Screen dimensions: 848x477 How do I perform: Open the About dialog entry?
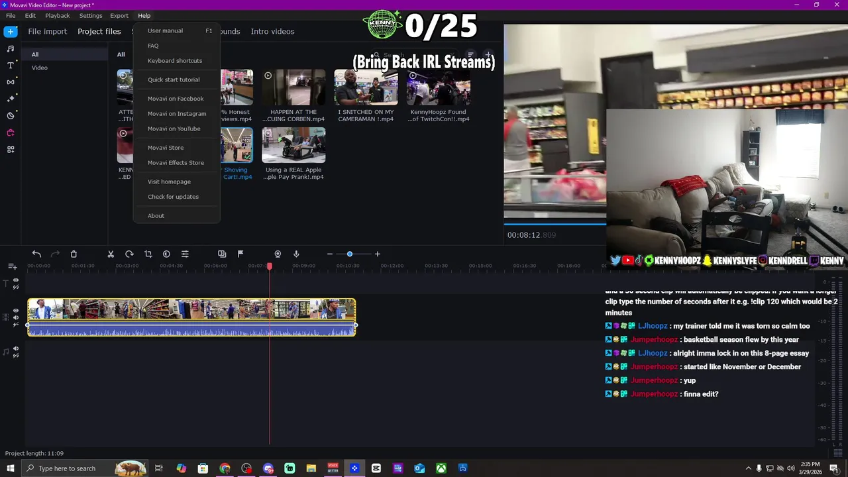click(177, 216)
